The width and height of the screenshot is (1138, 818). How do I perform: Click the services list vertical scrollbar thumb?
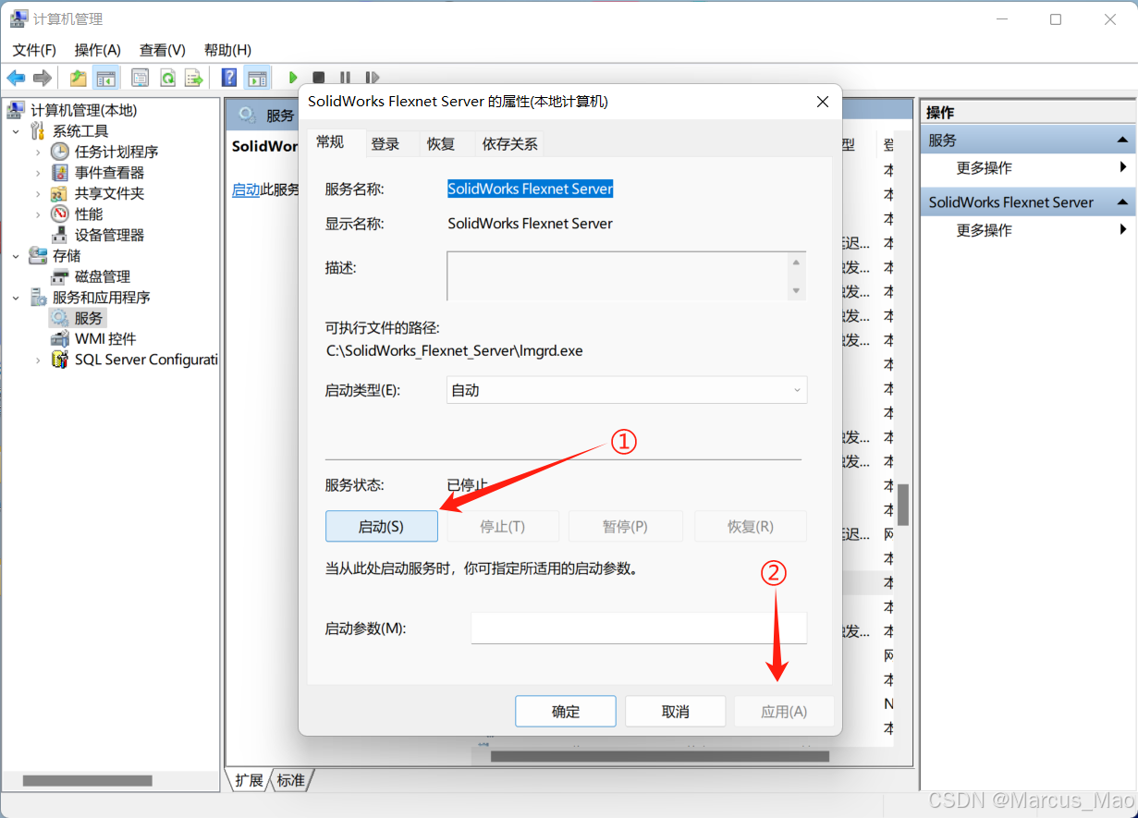click(x=903, y=505)
